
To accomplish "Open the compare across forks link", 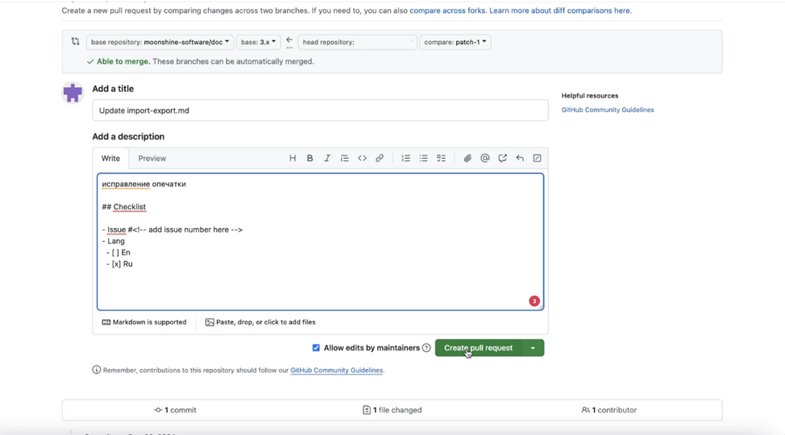I will (447, 10).
